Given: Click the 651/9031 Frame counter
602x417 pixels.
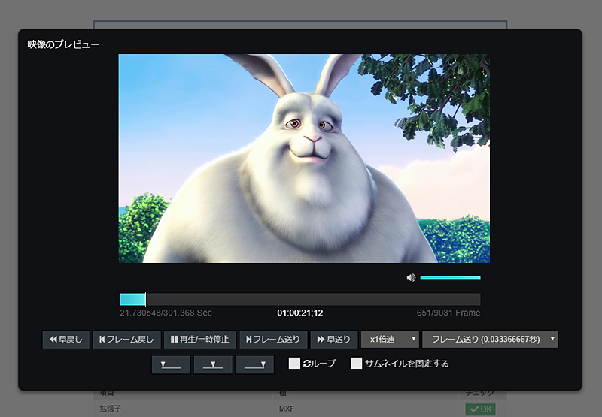Looking at the screenshot, I should coord(448,313).
